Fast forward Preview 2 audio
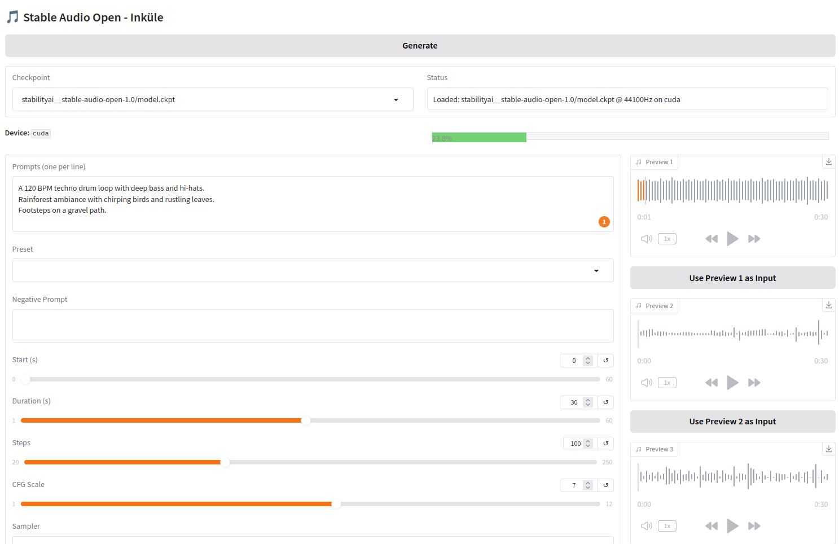The width and height of the screenshot is (839, 544). point(754,383)
